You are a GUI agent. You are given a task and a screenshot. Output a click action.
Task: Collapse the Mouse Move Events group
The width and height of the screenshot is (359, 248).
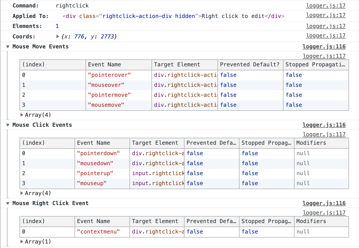pos(8,46)
